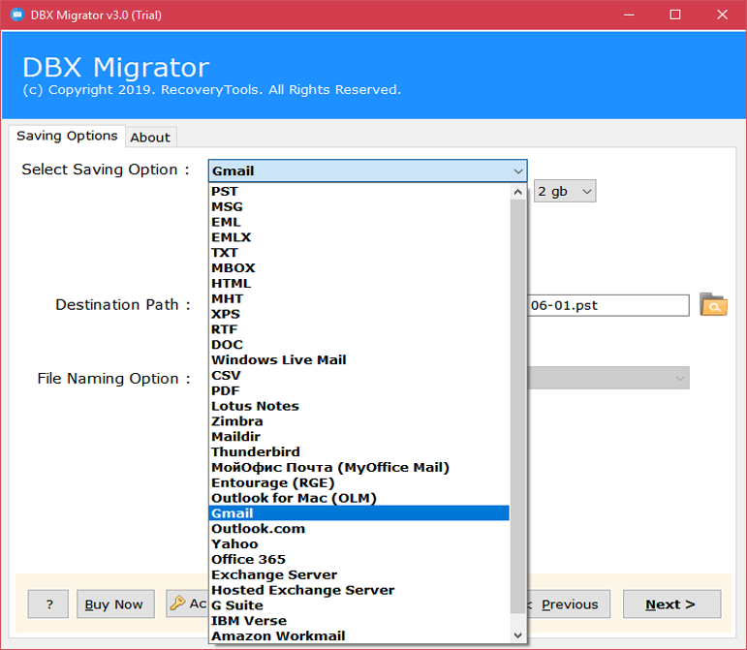Choose PST from the saving list
The image size is (747, 650).
point(359,192)
